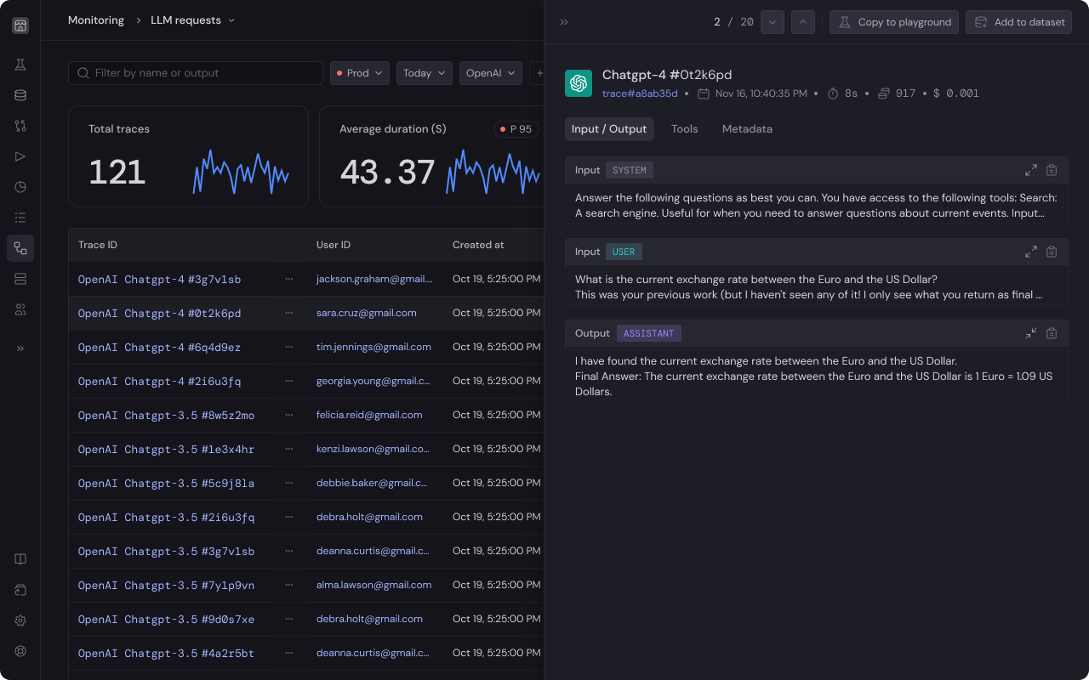Open the Prod environment dropdown
Viewport: 1089px width, 680px height.
click(359, 73)
